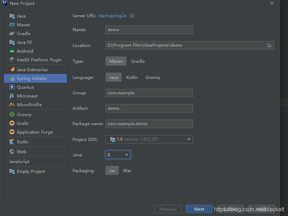Close the New Project dialog

tap(272, 3)
